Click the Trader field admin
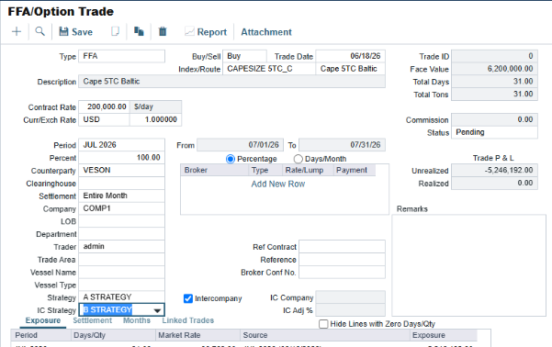This screenshot has width=552, height=347. pos(121,246)
